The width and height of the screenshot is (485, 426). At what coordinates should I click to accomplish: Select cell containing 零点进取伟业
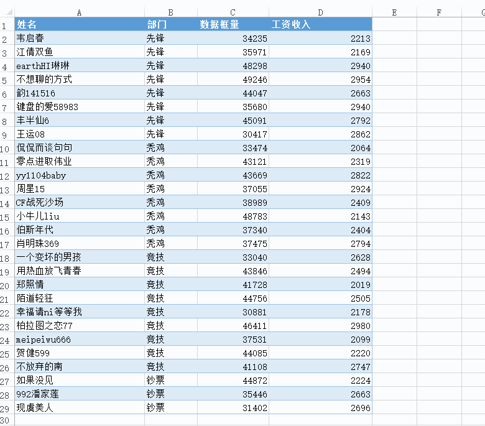[80, 161]
